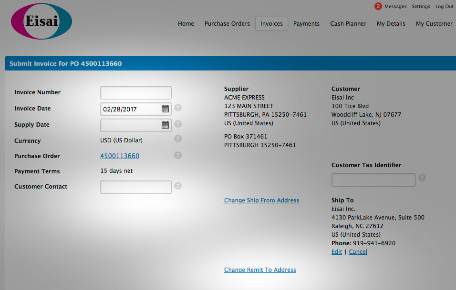Focus the Customer Contact input field

pyautogui.click(x=136, y=187)
